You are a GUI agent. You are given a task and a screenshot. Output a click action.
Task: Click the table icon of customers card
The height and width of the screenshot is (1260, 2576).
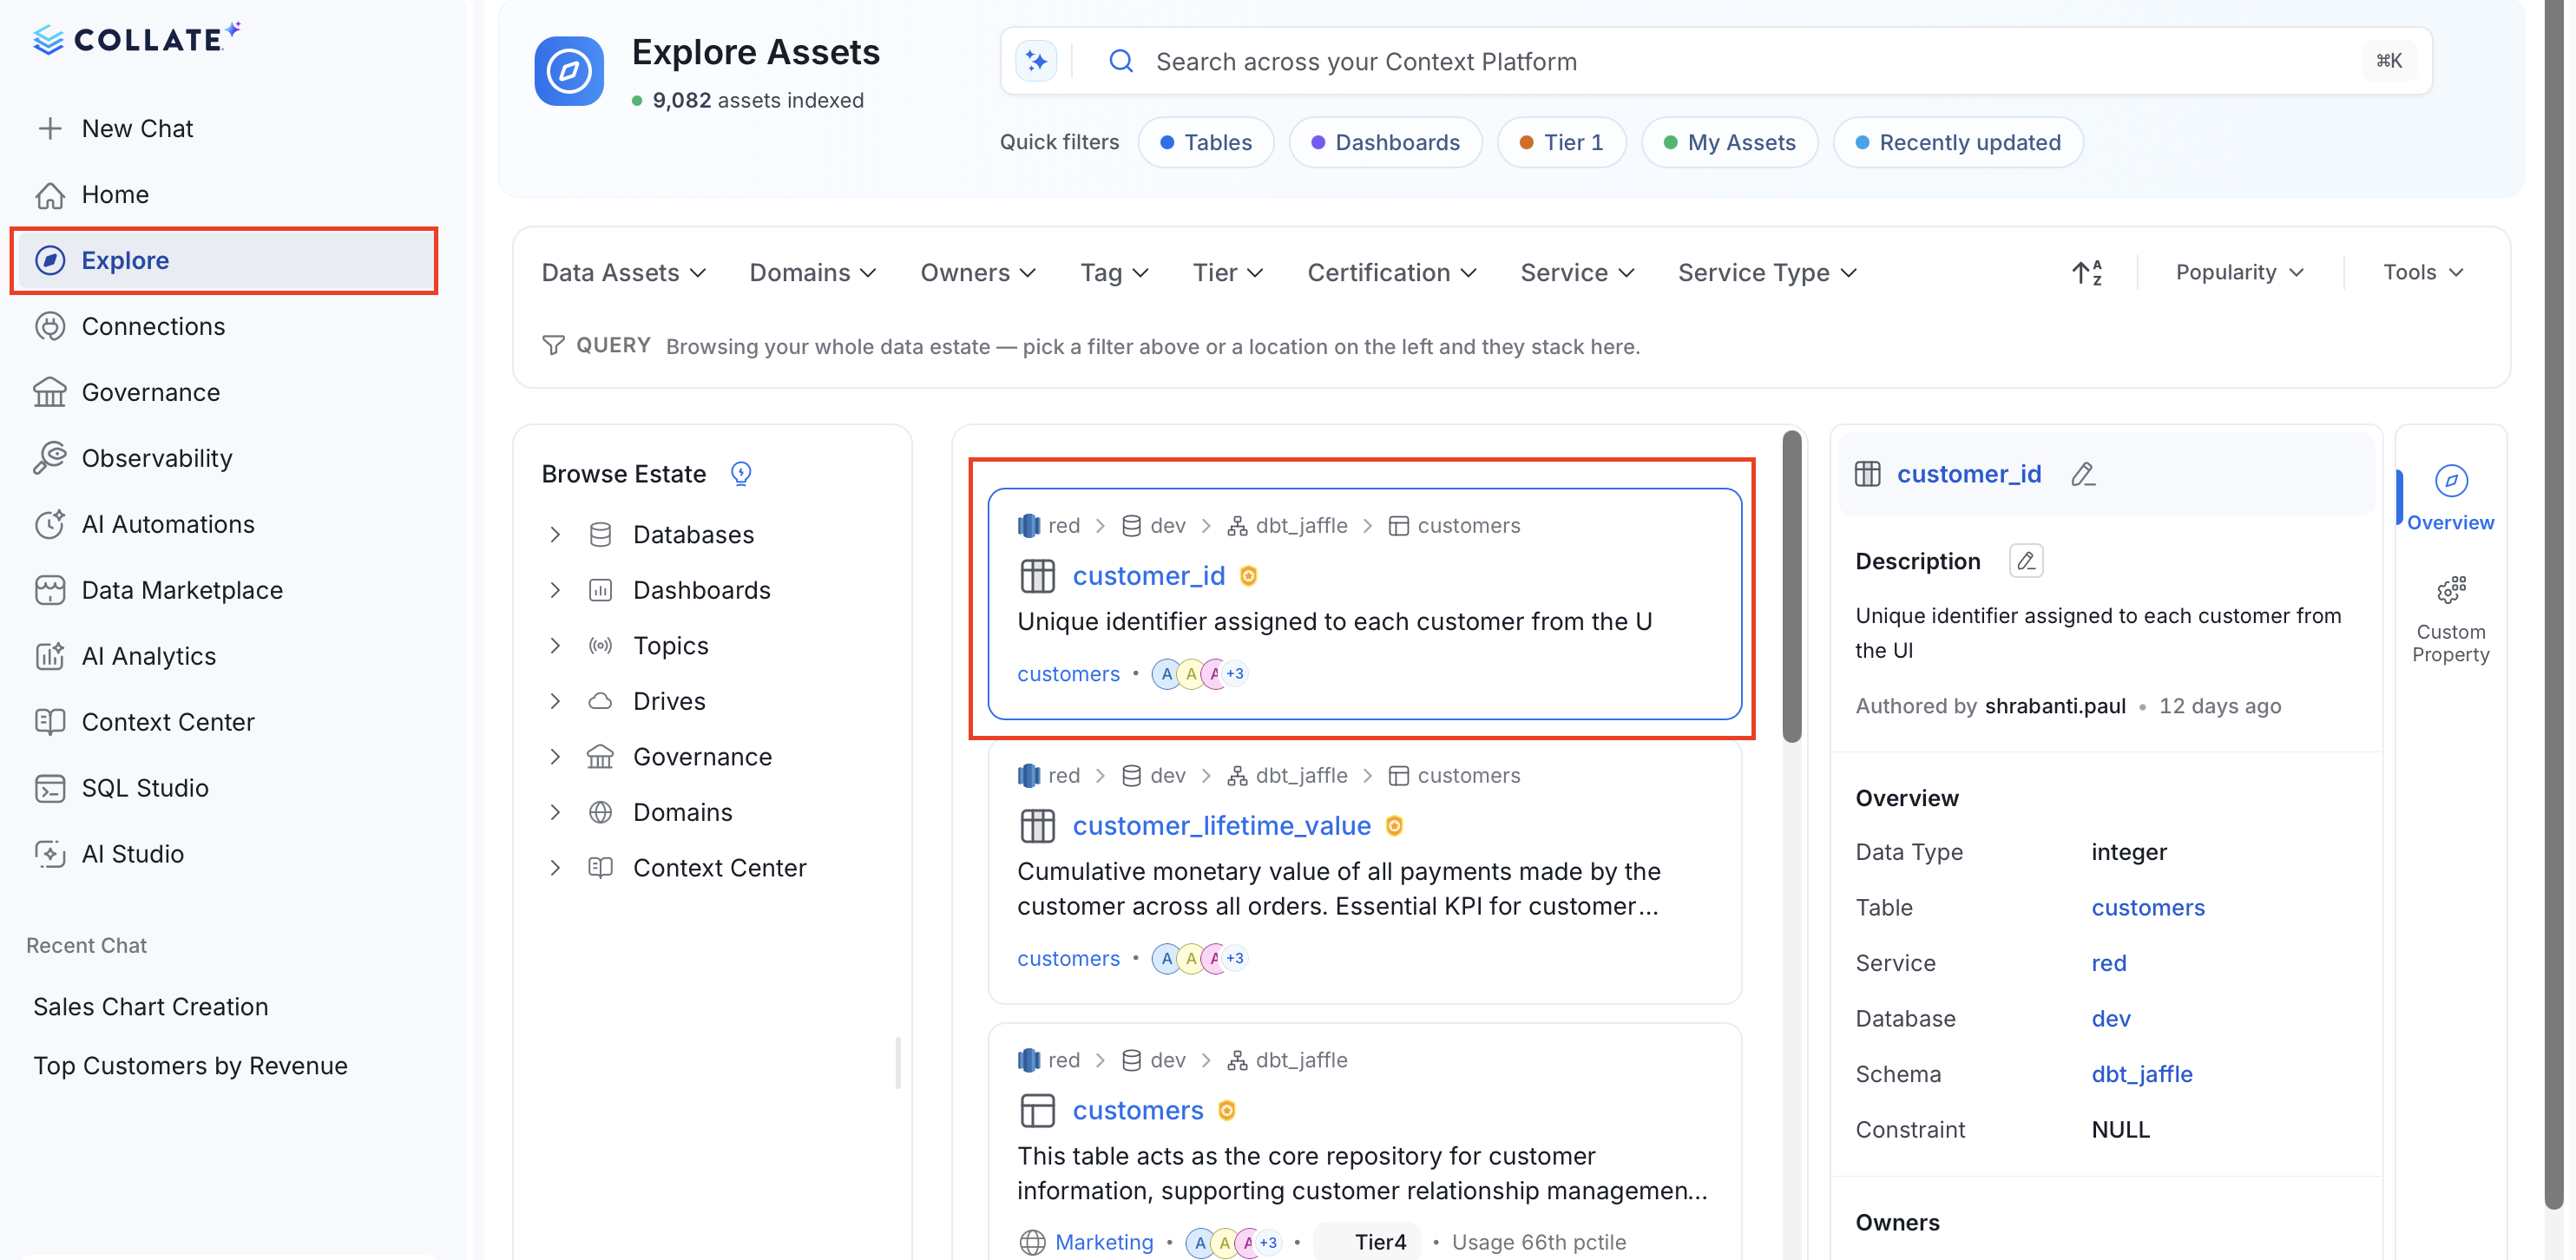[1037, 1110]
